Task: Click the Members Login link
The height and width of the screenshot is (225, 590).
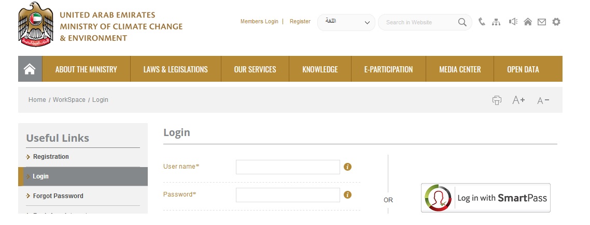Action: pyautogui.click(x=259, y=22)
